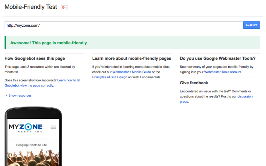This screenshot has height=166, width=266.
Task: Click the Google +1 icon button
Action: [64, 8]
